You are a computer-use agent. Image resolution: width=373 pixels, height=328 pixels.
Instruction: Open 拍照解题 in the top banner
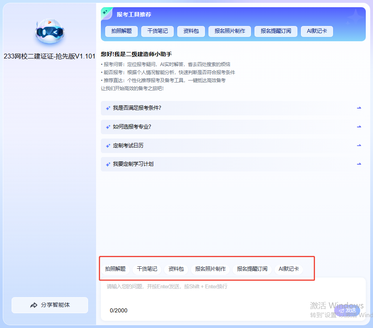(121, 31)
